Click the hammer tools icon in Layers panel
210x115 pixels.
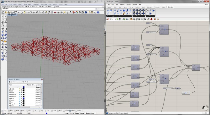pos(25,82)
